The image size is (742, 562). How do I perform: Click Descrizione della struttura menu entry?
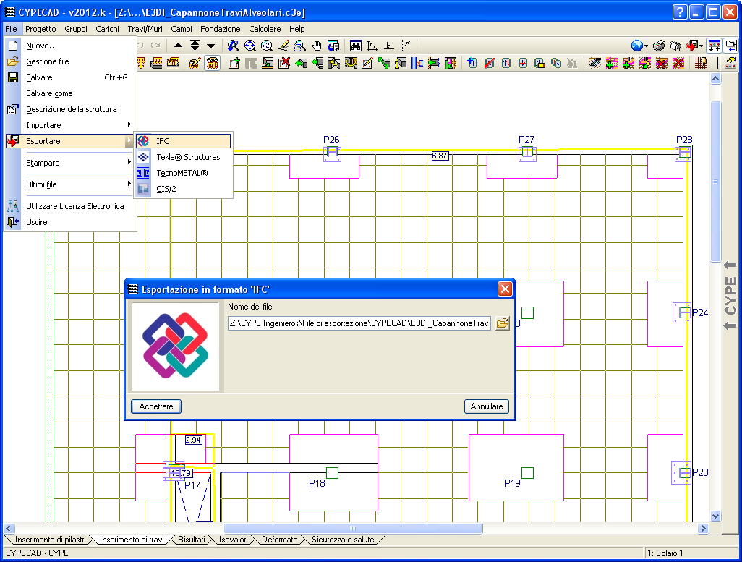click(71, 109)
